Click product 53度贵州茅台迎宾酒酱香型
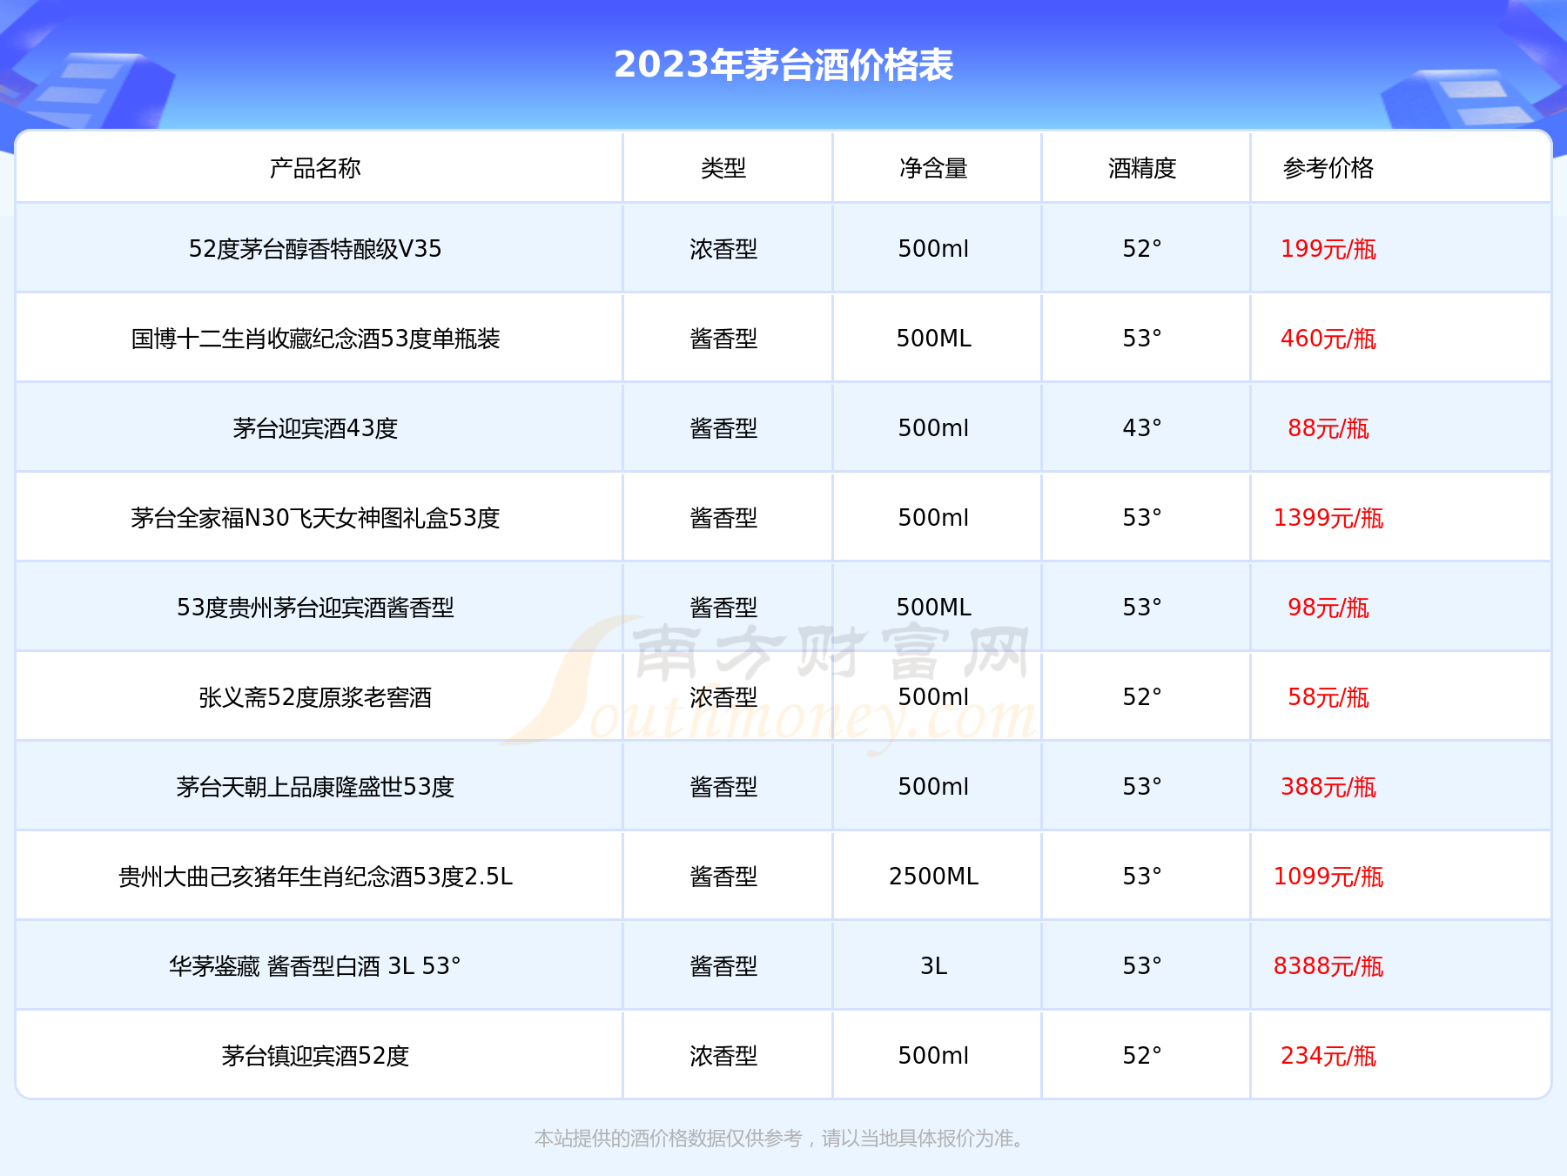 pyautogui.click(x=315, y=608)
